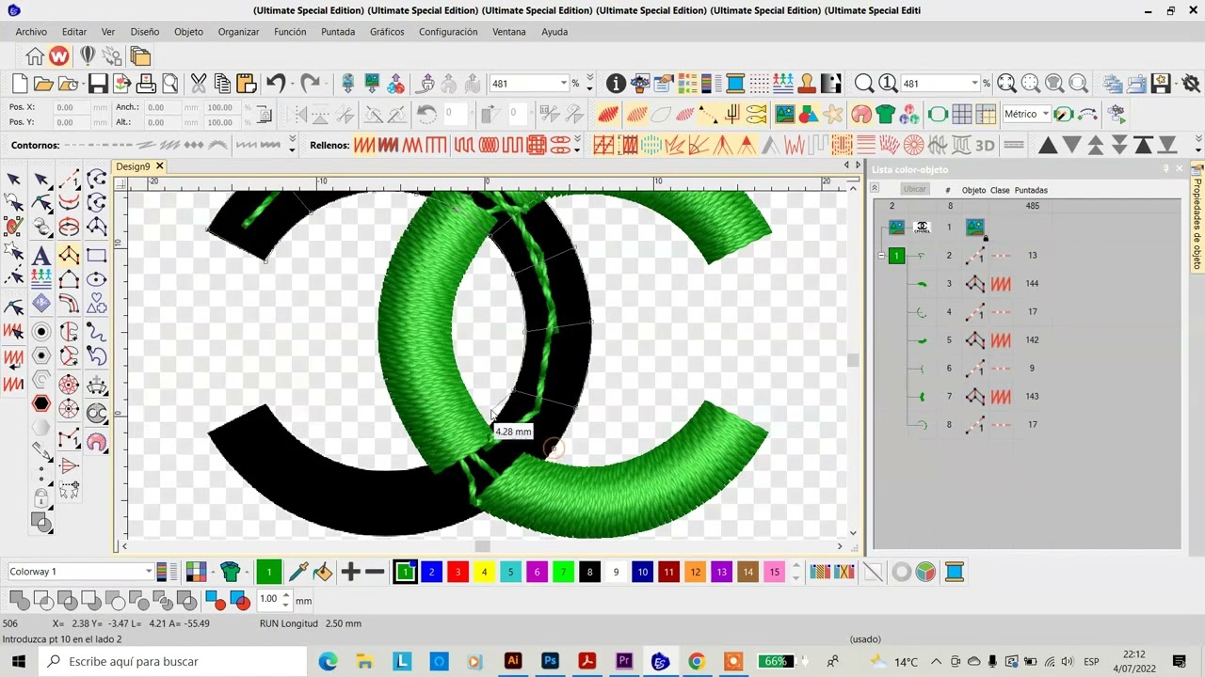This screenshot has width=1205, height=677.
Task: Open the Puntada menu
Action: 338,31
